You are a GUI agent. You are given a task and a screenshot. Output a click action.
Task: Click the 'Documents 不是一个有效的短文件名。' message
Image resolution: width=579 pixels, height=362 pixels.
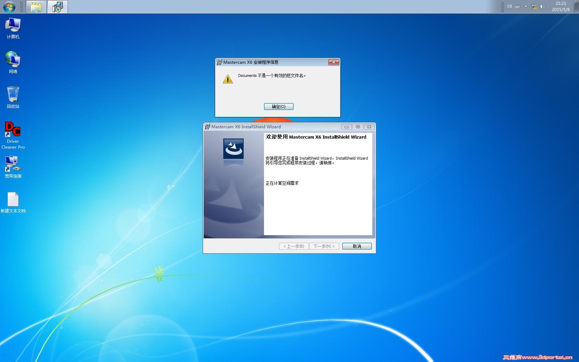272,76
